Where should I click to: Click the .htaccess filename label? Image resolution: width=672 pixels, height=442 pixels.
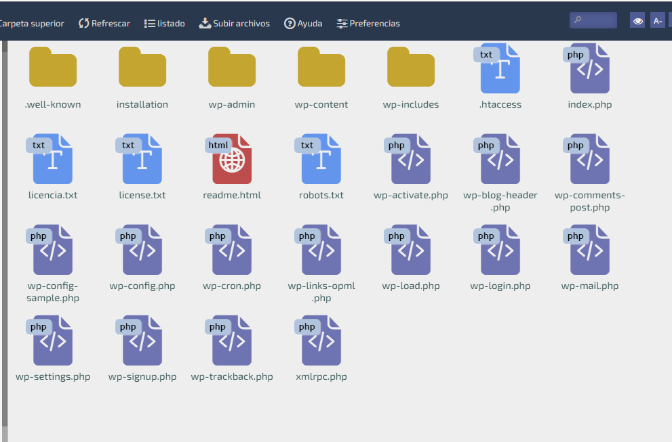pyautogui.click(x=500, y=104)
